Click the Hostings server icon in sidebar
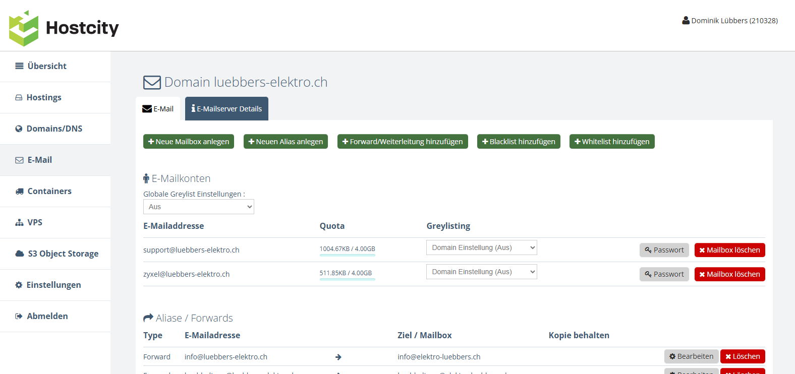 [19, 97]
